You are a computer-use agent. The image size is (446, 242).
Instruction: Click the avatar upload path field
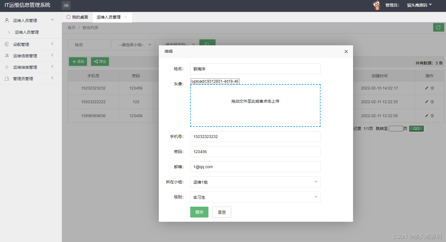click(215, 81)
